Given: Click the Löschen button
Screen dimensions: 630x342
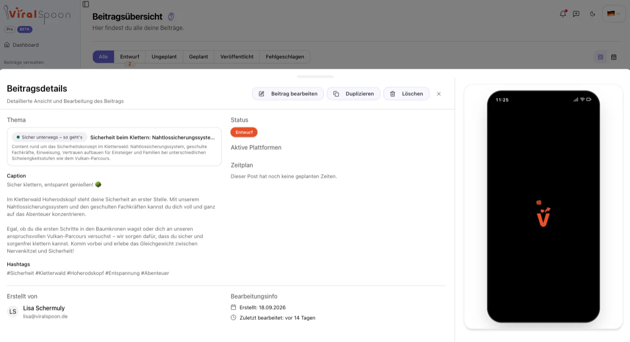Looking at the screenshot, I should click(406, 94).
